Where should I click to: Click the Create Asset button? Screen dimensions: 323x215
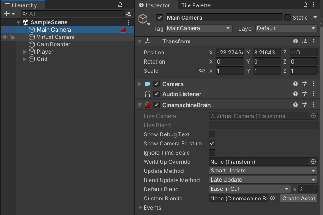(x=299, y=199)
